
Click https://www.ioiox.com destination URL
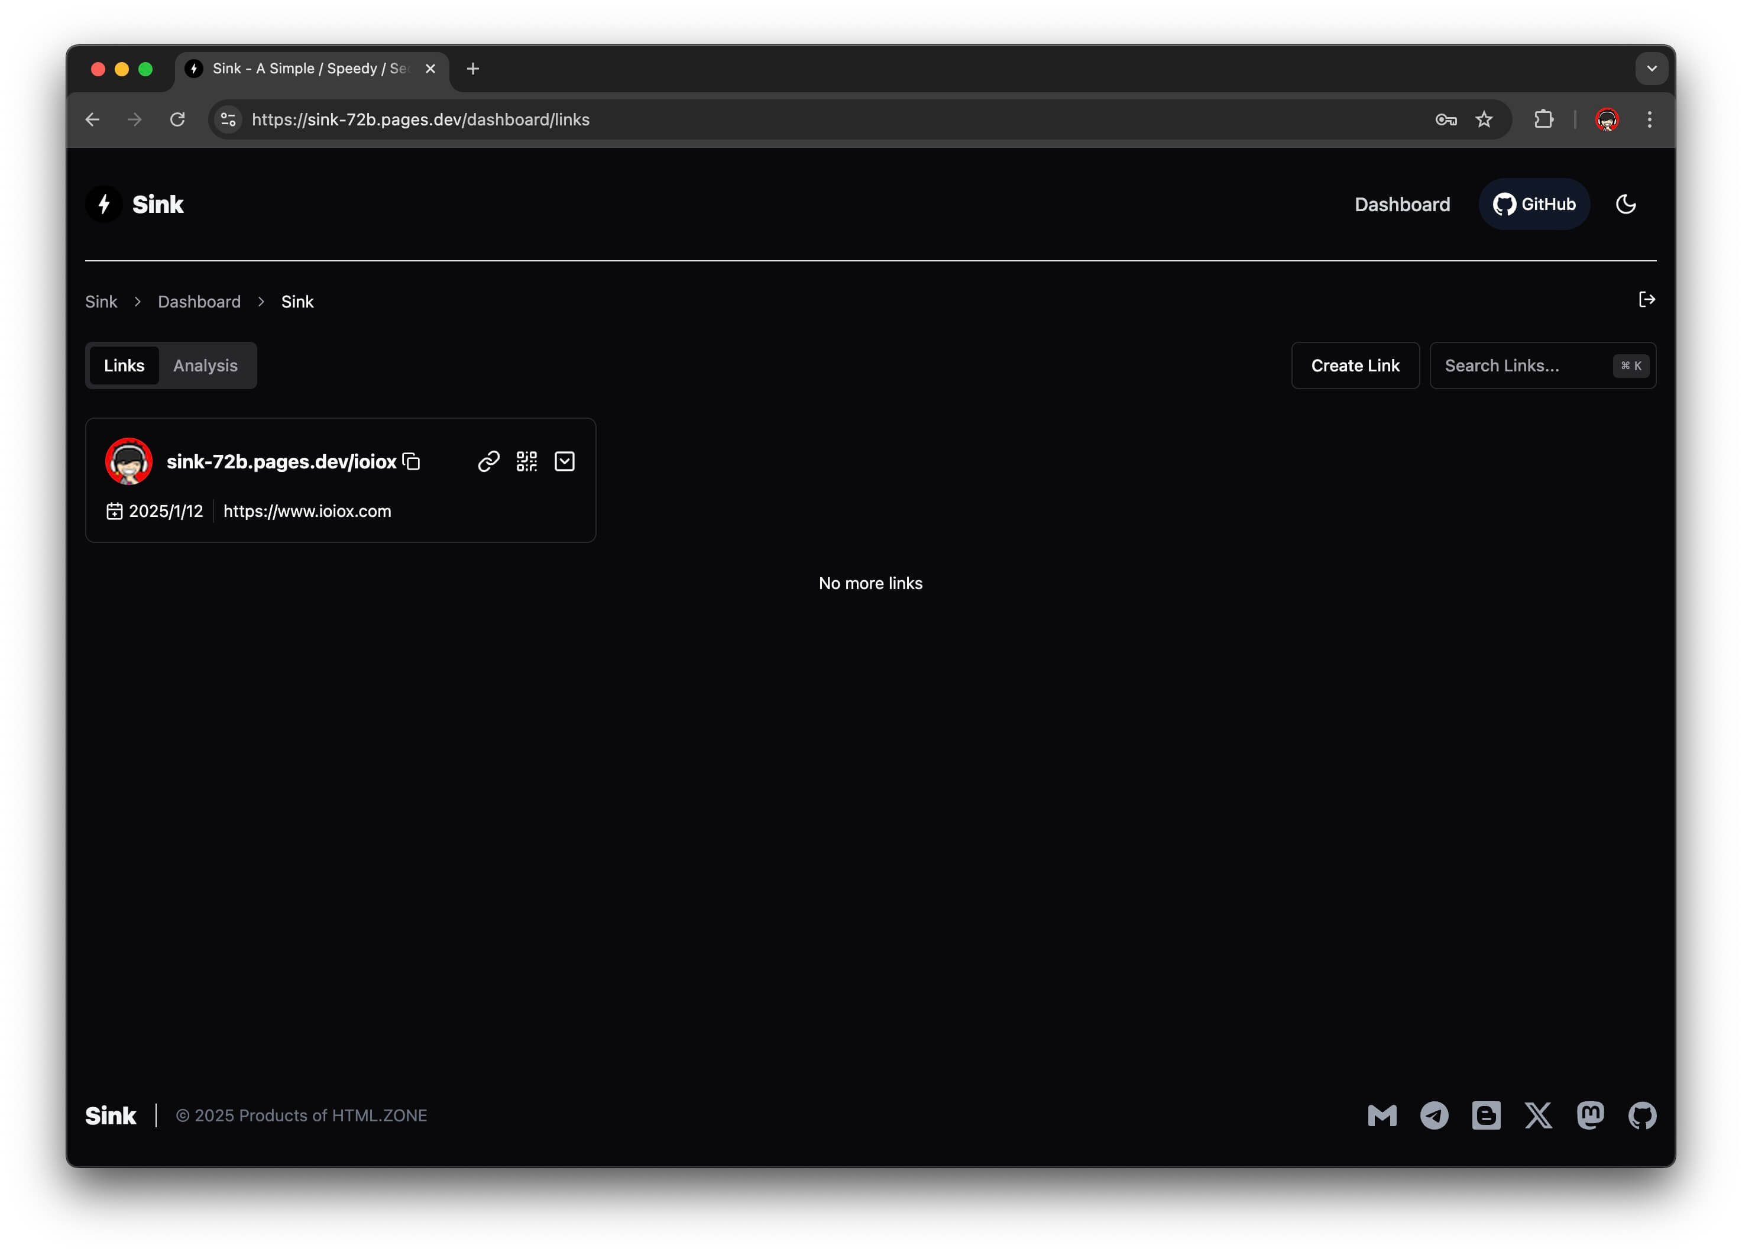pyautogui.click(x=307, y=511)
